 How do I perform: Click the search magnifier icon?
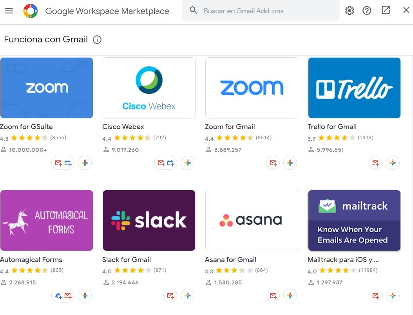pyautogui.click(x=193, y=11)
